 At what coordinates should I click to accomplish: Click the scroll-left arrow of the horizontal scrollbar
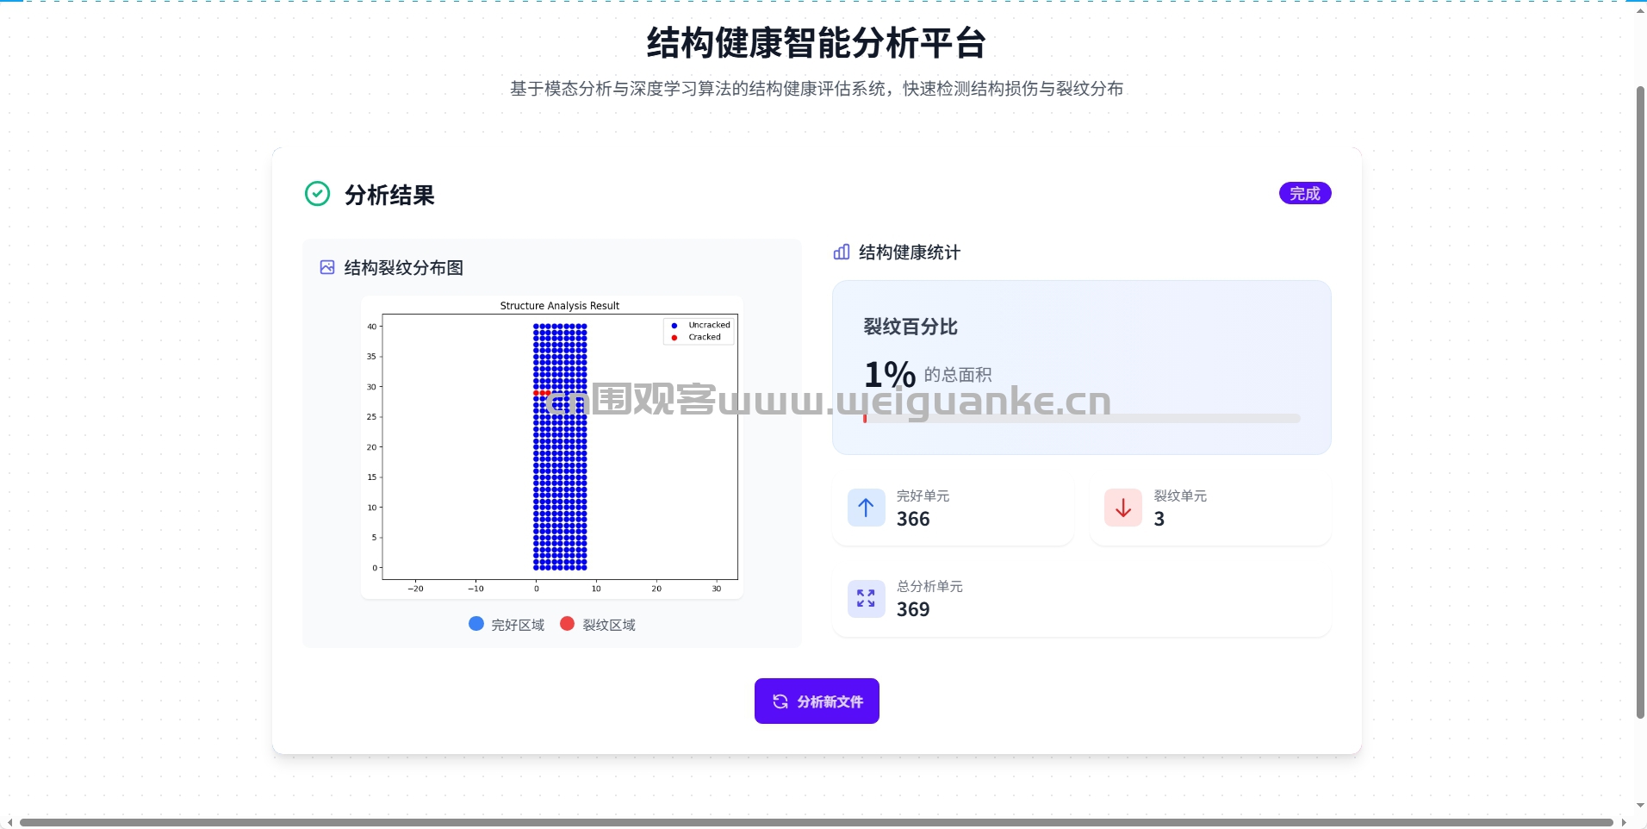click(9, 822)
